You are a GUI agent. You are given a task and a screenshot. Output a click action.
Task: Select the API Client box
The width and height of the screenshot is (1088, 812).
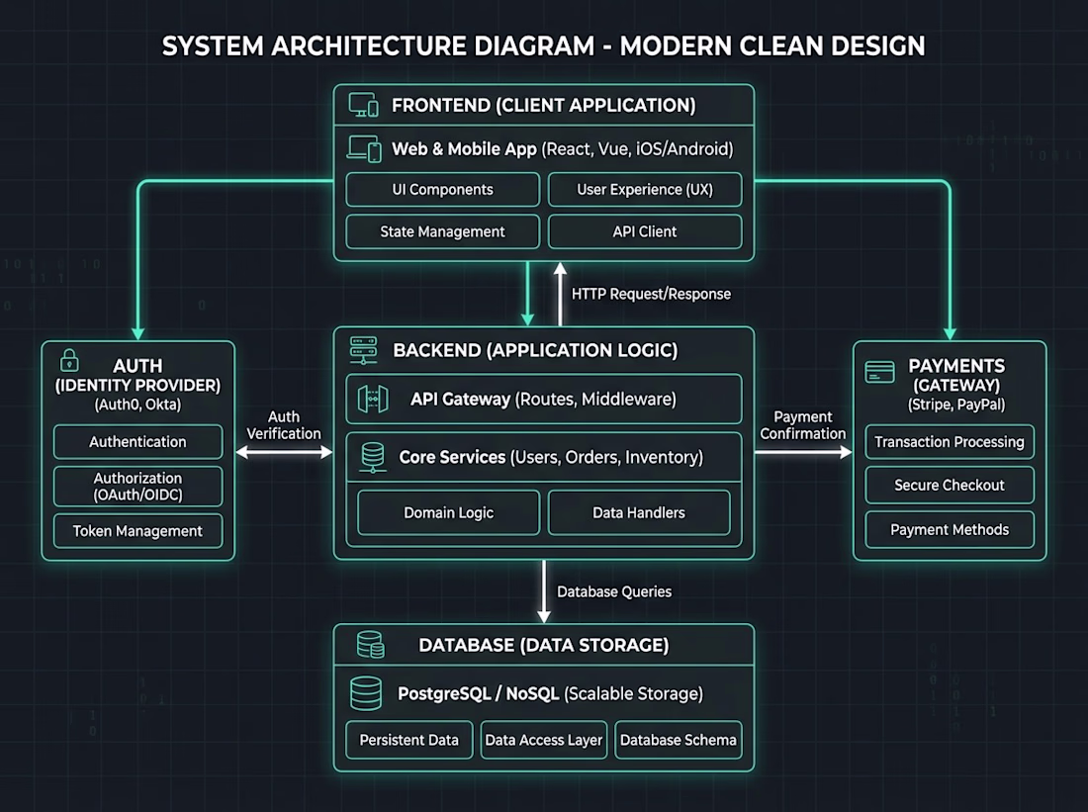645,231
